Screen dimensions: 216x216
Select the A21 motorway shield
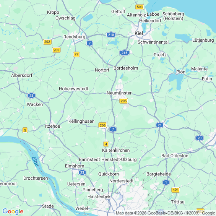160,125
